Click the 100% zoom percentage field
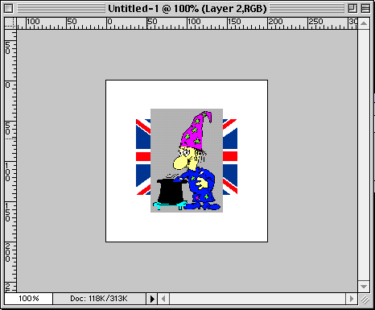This screenshot has height=310, width=375. (x=29, y=299)
